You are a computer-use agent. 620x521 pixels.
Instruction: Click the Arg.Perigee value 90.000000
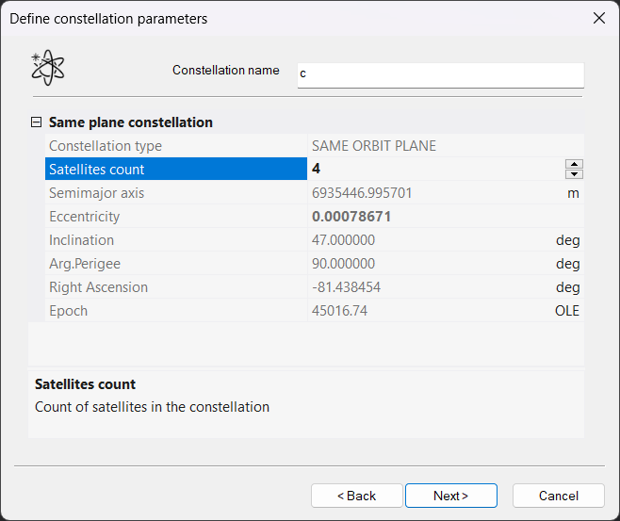[343, 264]
